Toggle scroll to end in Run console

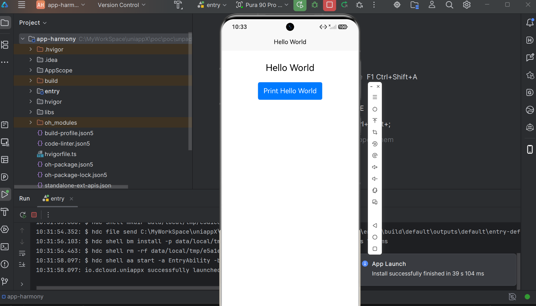coord(22,264)
